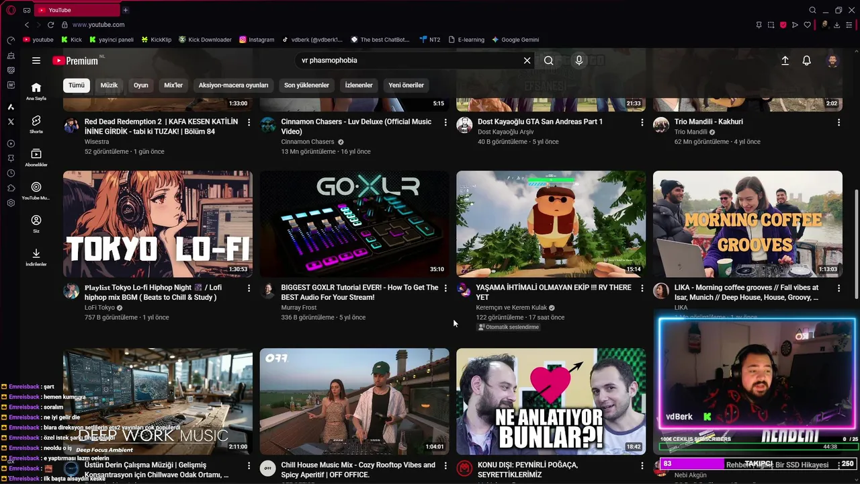Viewport: 860px width, 484px height.
Task: Select the Müzik filter chip
Action: (109, 85)
